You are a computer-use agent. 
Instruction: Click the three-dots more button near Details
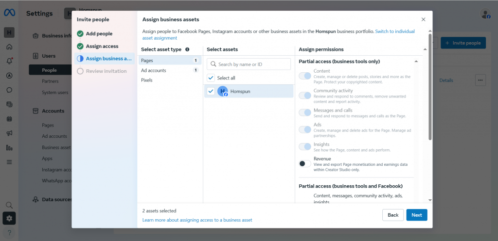pos(480,80)
